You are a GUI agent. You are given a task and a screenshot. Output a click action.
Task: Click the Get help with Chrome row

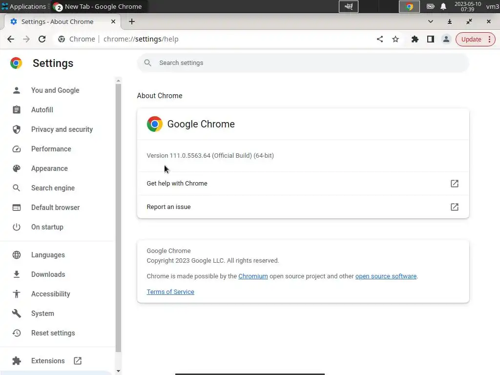(303, 184)
